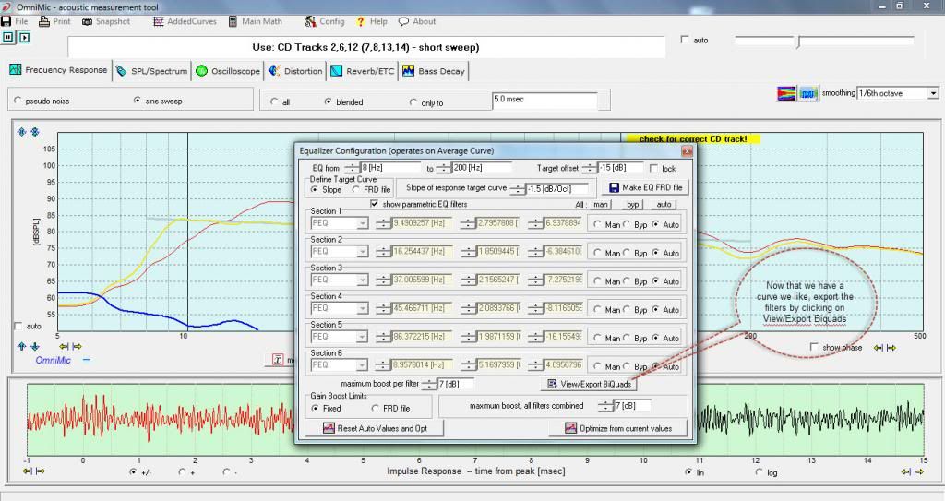Click the blue curve display icon beside smoothing
Screen dimensions: 945x501
coord(808,93)
